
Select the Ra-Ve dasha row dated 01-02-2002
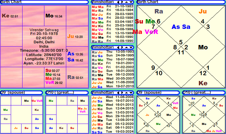(x=113, y=68)
